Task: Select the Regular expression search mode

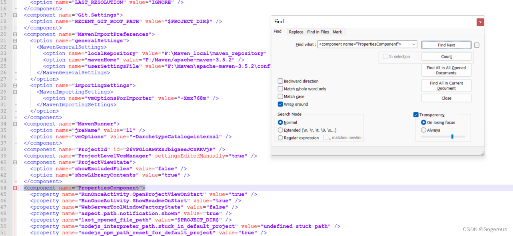Action: click(280, 138)
